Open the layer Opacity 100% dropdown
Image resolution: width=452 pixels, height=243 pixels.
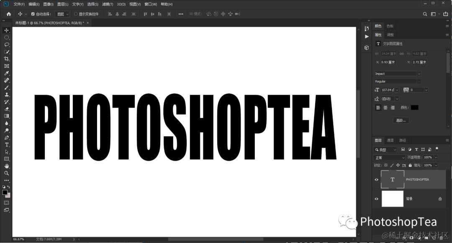point(436,158)
